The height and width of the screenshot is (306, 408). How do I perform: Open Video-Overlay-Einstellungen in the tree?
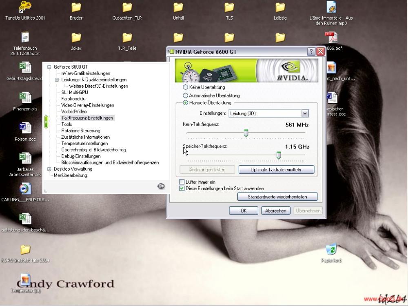pyautogui.click(x=87, y=105)
